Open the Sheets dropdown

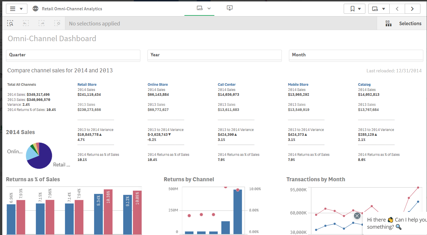[x=379, y=9]
